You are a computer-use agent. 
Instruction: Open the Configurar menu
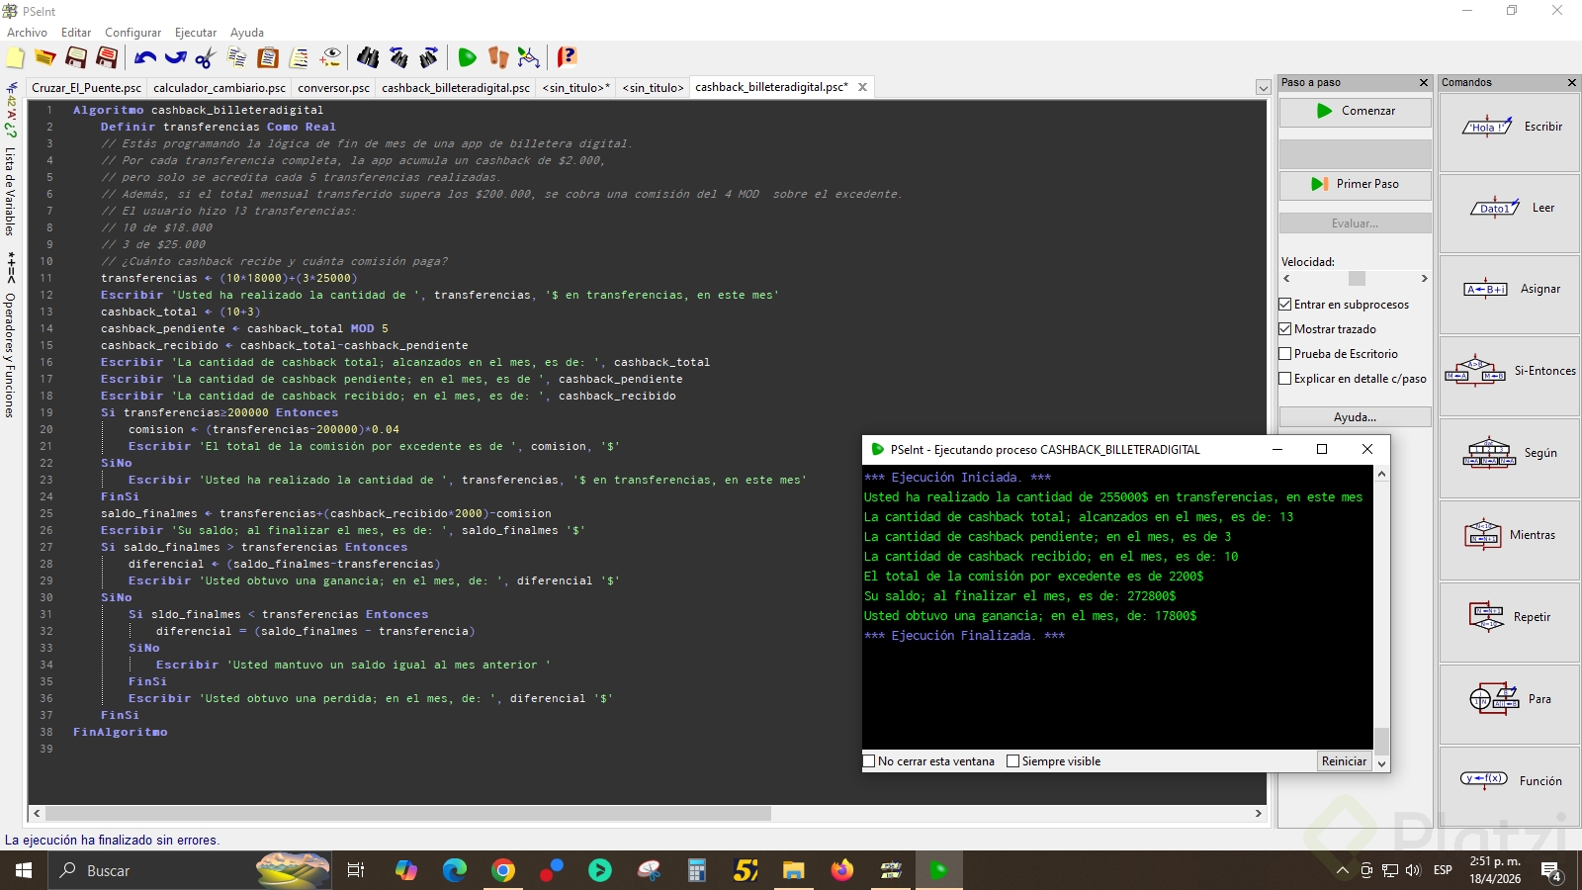pos(132,33)
